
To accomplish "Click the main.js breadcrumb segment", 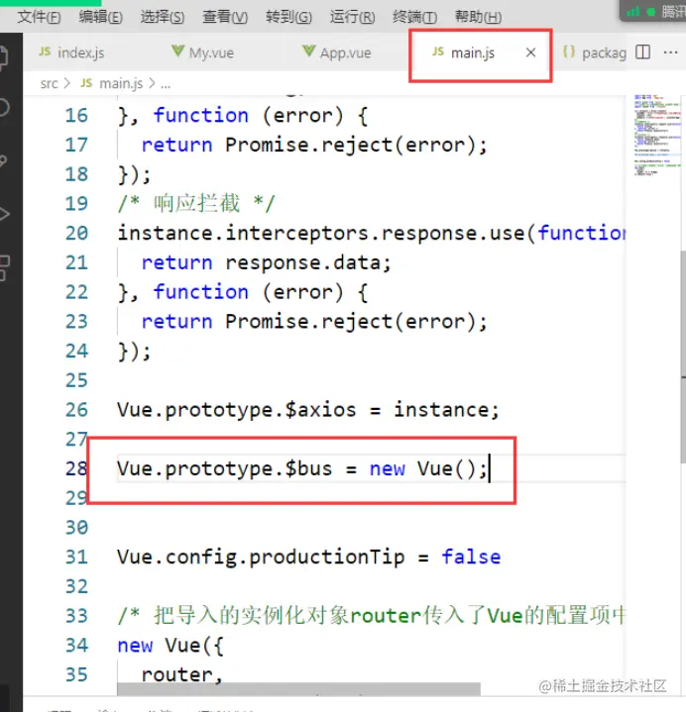I will tap(112, 83).
